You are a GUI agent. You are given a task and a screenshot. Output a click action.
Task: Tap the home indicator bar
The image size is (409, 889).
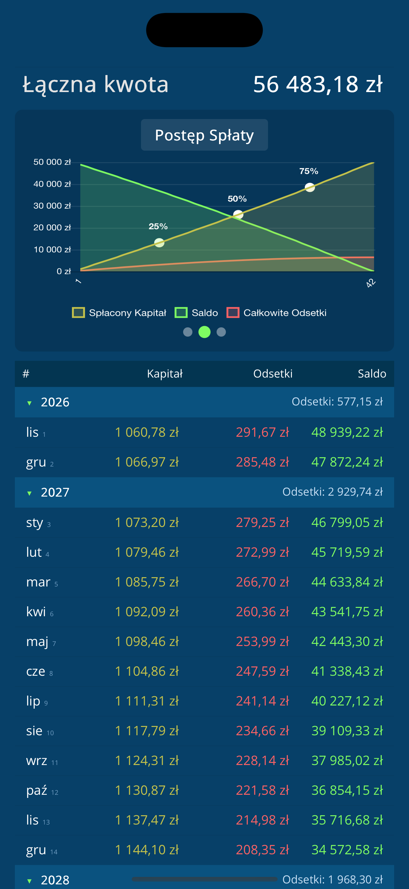(x=205, y=879)
